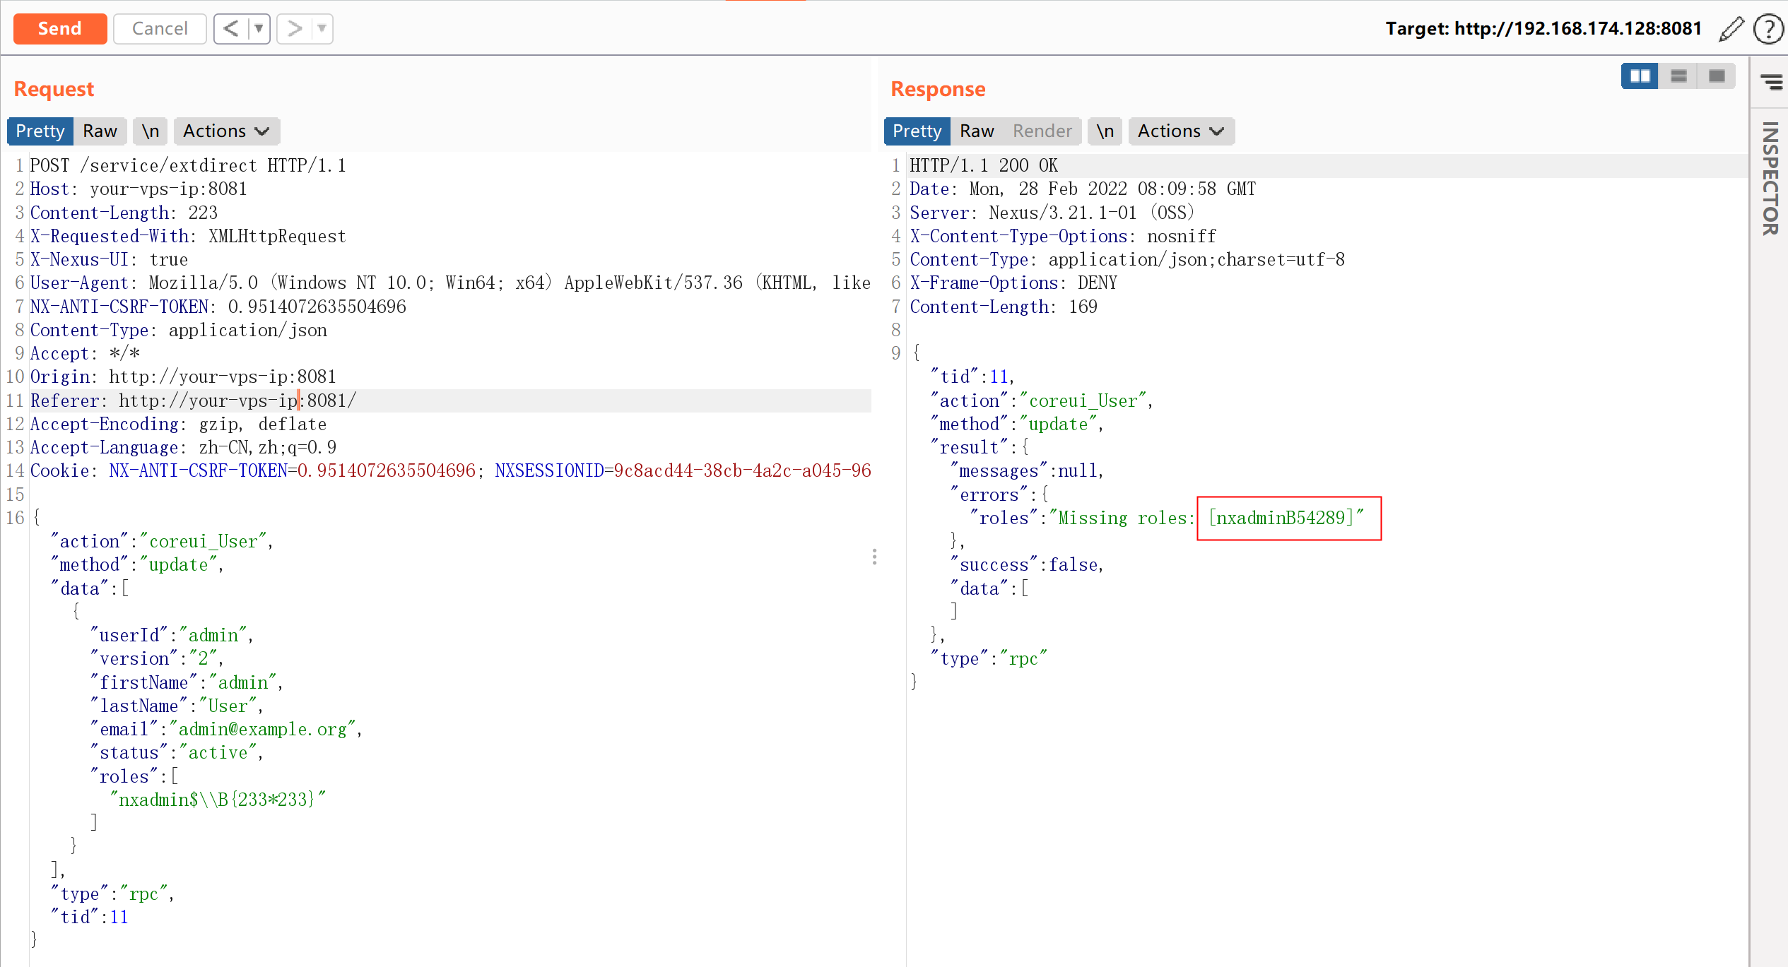Viewport: 1788px width, 967px height.
Task: Open the help question mark icon
Action: pos(1769,29)
